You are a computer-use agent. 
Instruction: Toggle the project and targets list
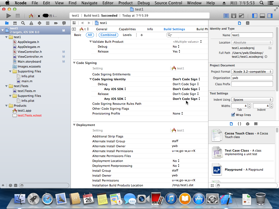74,29
